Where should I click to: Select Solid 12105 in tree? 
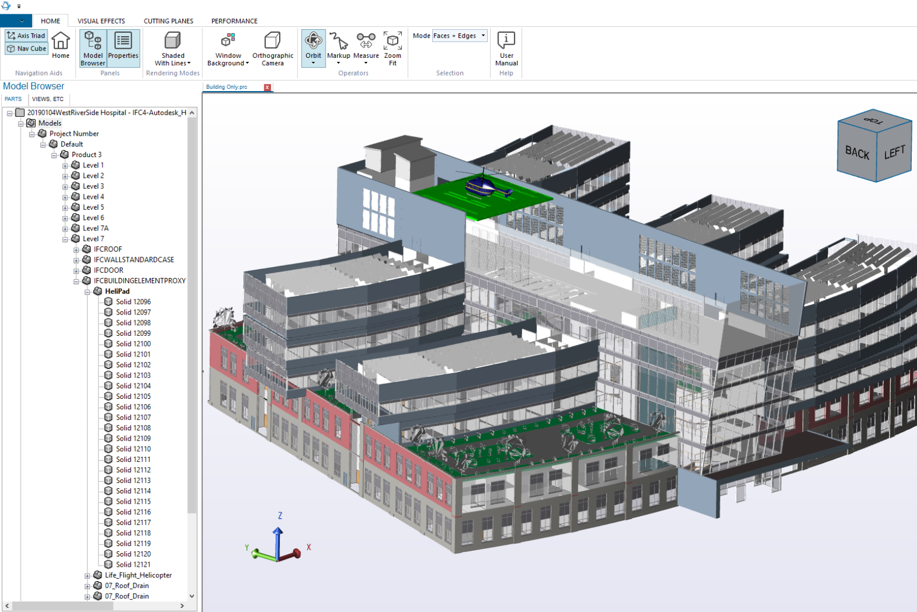pos(133,397)
